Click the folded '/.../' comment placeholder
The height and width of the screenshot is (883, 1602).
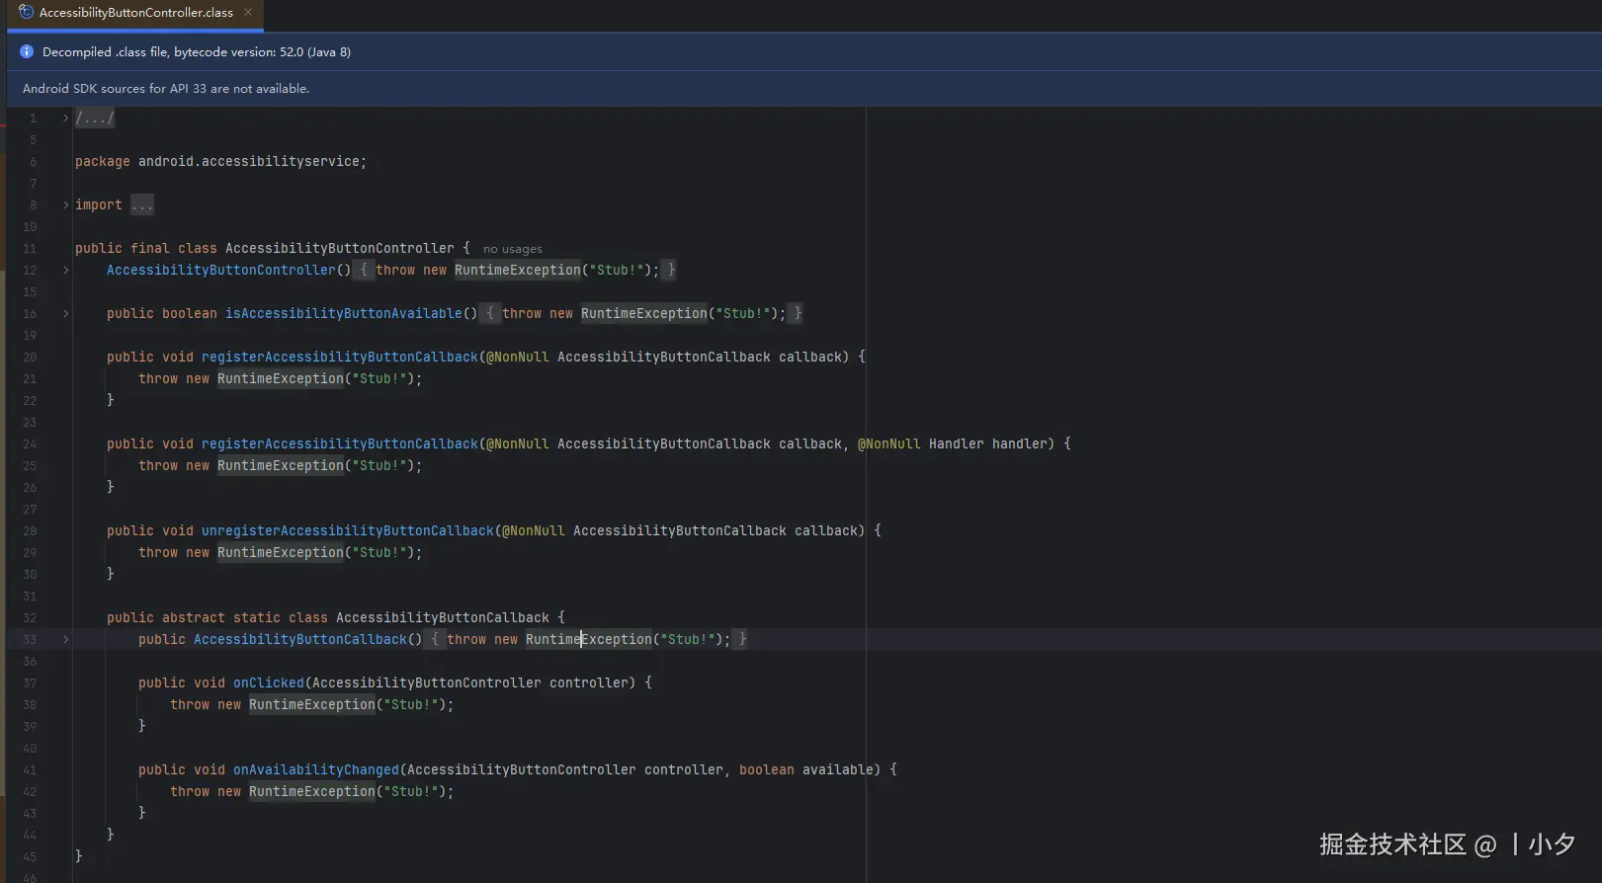pos(95,119)
